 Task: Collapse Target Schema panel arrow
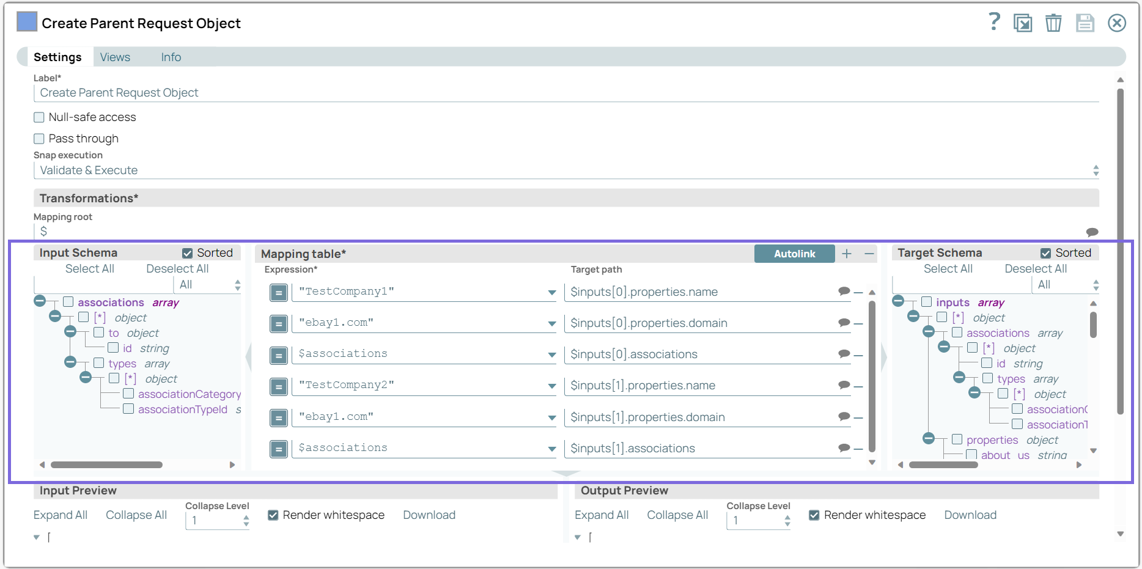(x=884, y=358)
